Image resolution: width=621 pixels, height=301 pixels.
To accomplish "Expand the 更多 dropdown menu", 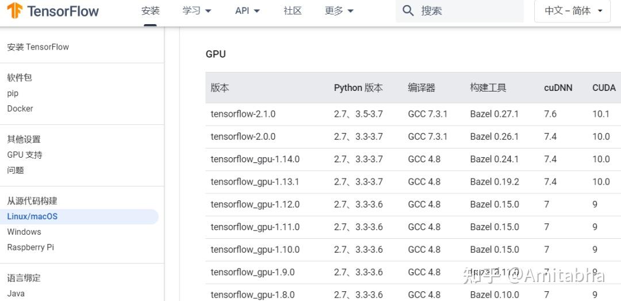I will (x=339, y=11).
